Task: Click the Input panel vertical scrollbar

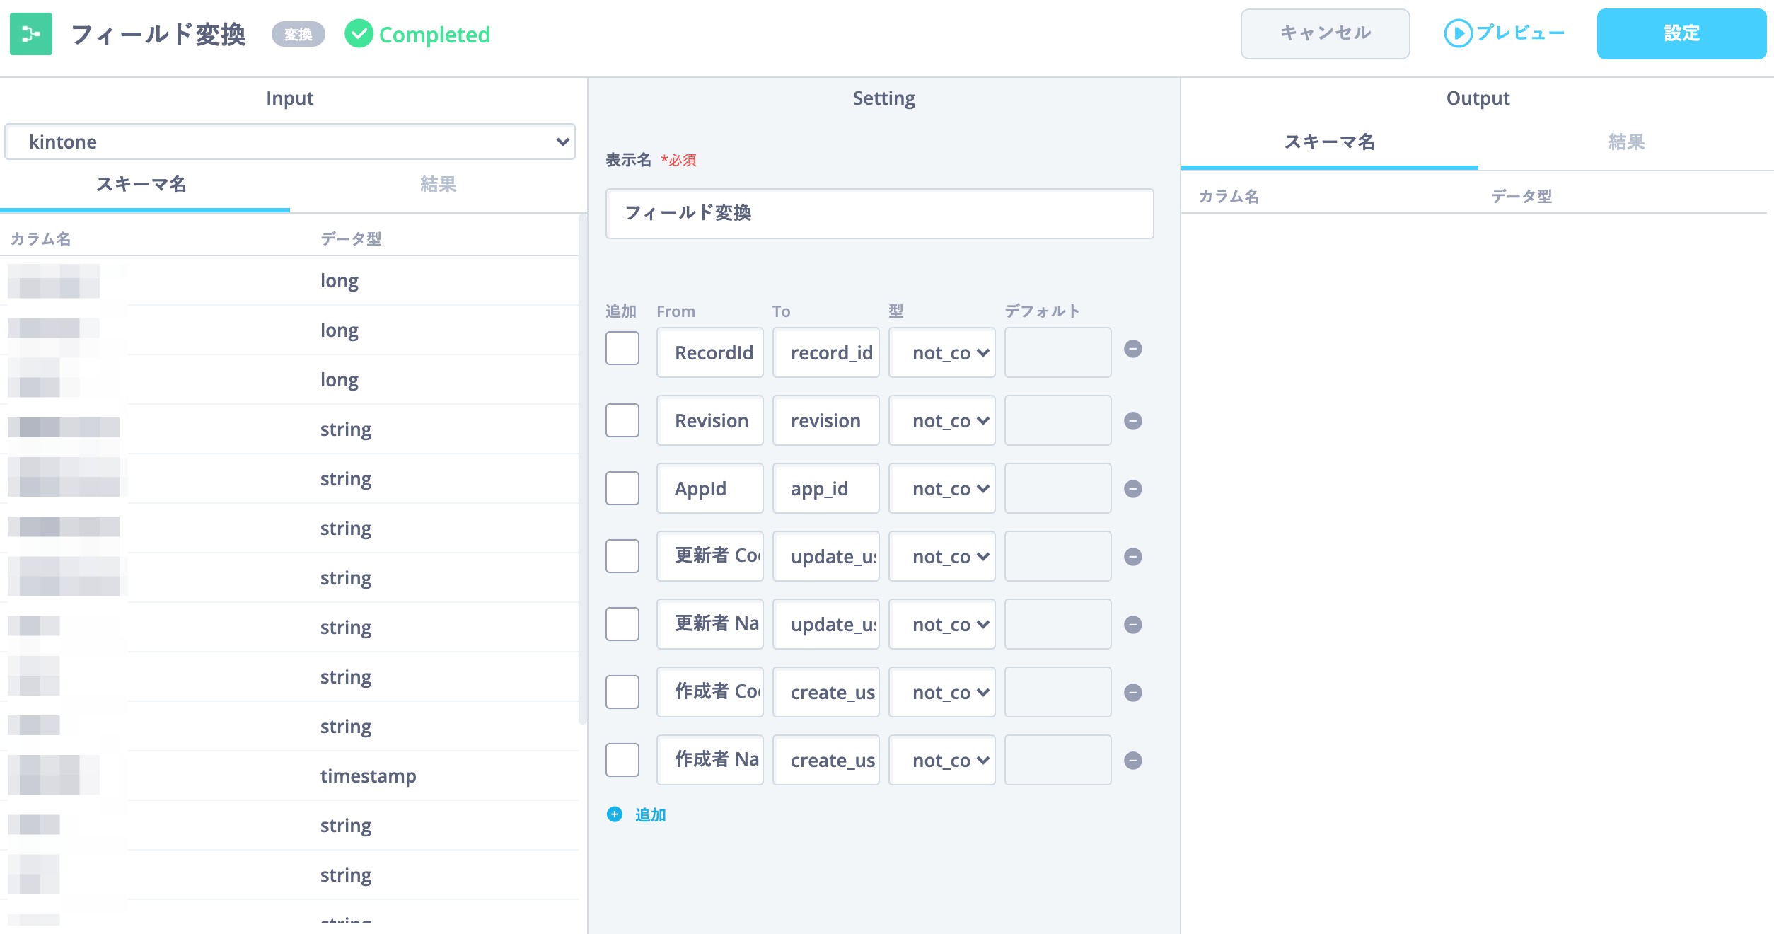Action: tap(582, 468)
